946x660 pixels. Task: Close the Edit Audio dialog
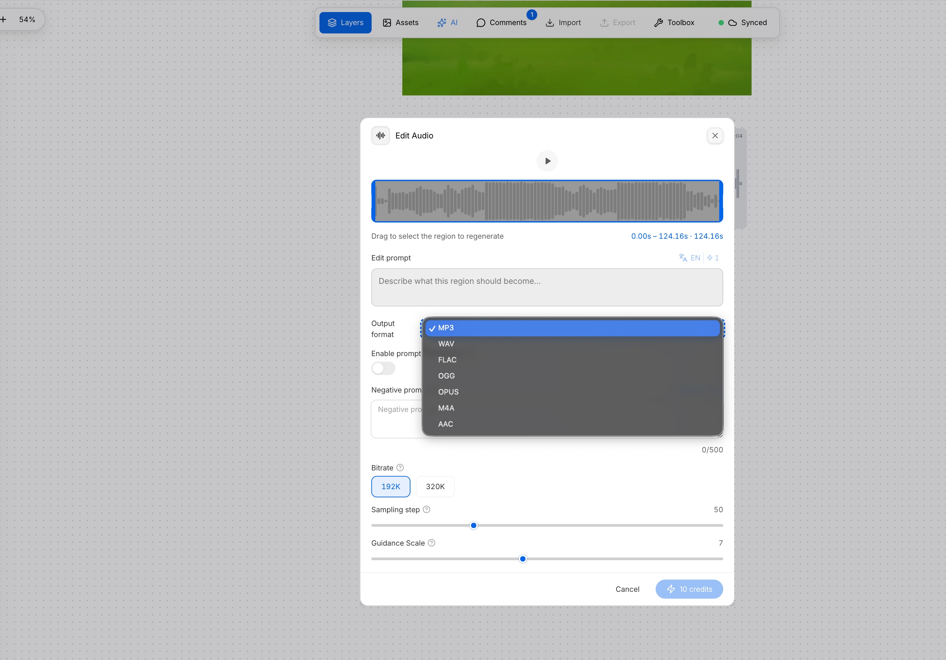(x=715, y=135)
